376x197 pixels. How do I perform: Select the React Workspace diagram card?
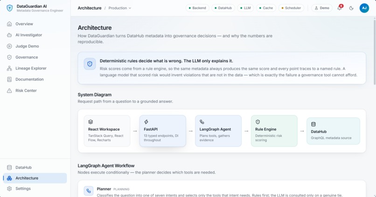[107, 131]
